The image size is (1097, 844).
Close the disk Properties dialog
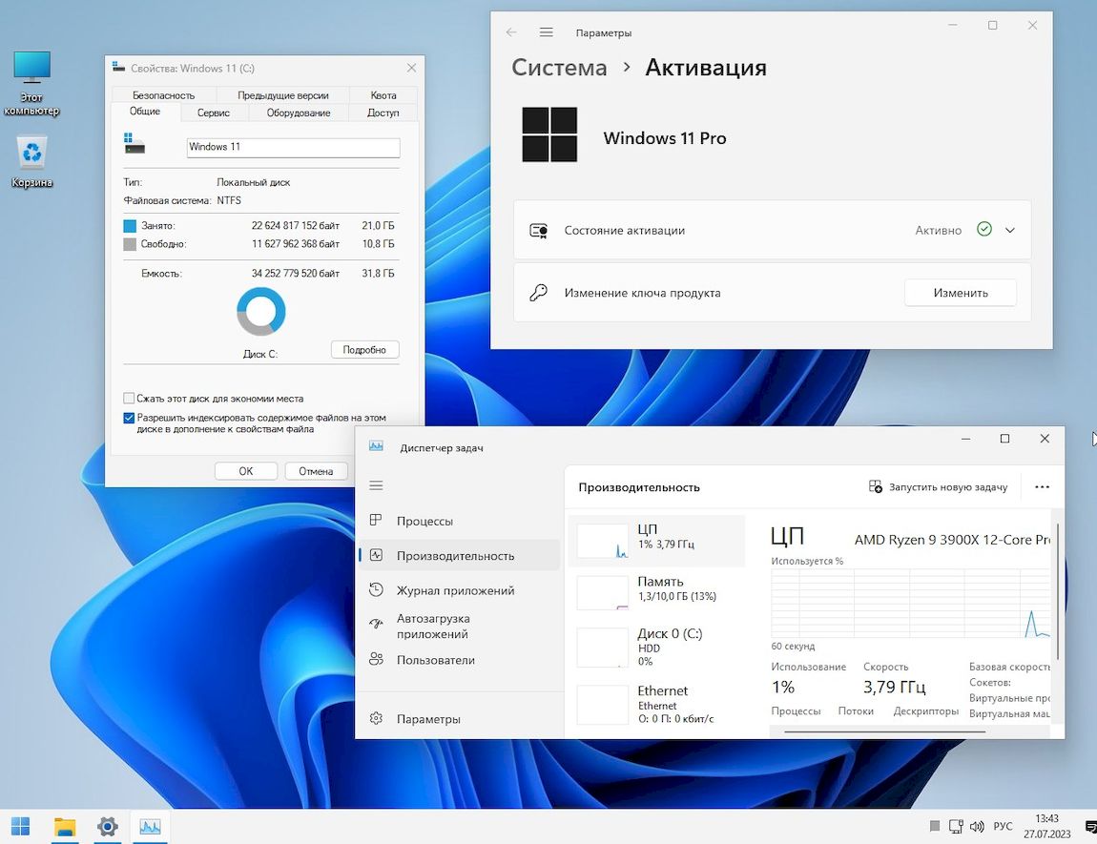click(411, 68)
